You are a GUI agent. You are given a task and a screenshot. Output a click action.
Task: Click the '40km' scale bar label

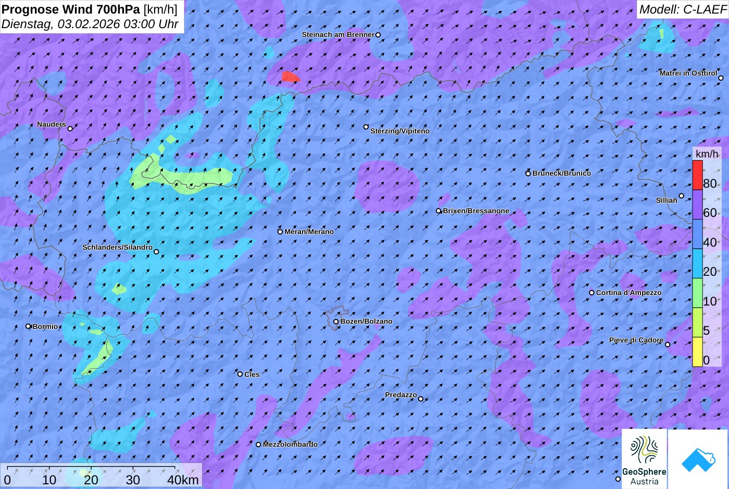coord(183,480)
